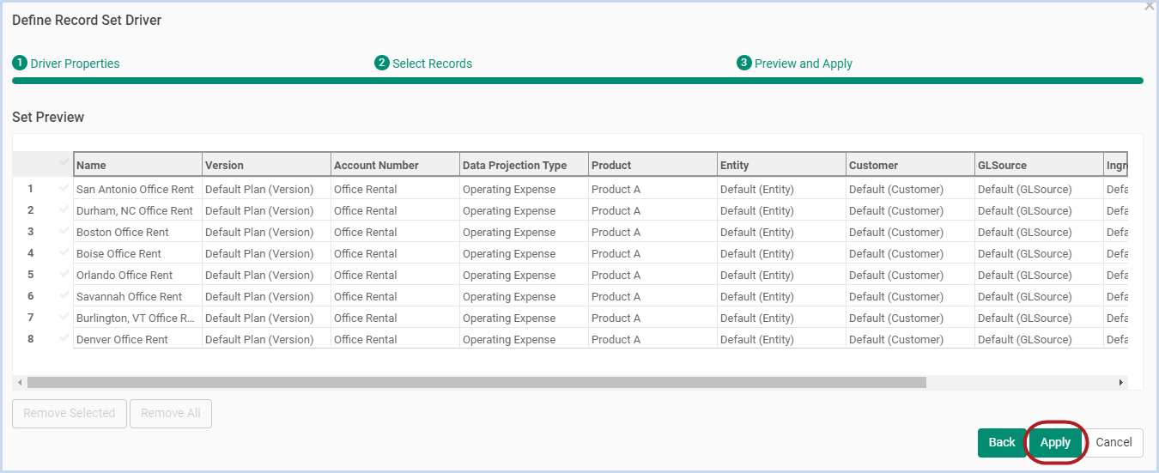Viewport: 1159px width, 473px height.
Task: Click the GLSource column header
Action: point(1039,165)
